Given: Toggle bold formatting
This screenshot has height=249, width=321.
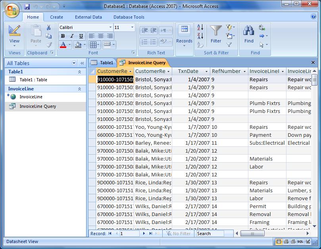Looking at the screenshot, I should (62, 36).
